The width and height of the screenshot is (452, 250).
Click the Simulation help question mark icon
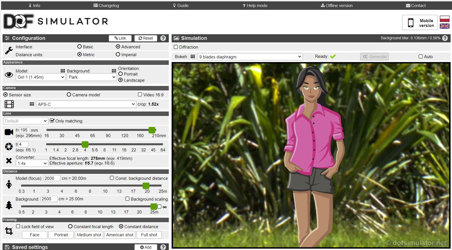(445, 38)
